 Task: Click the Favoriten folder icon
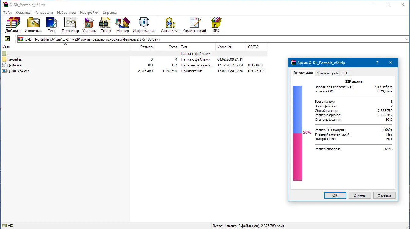[x=4, y=59]
